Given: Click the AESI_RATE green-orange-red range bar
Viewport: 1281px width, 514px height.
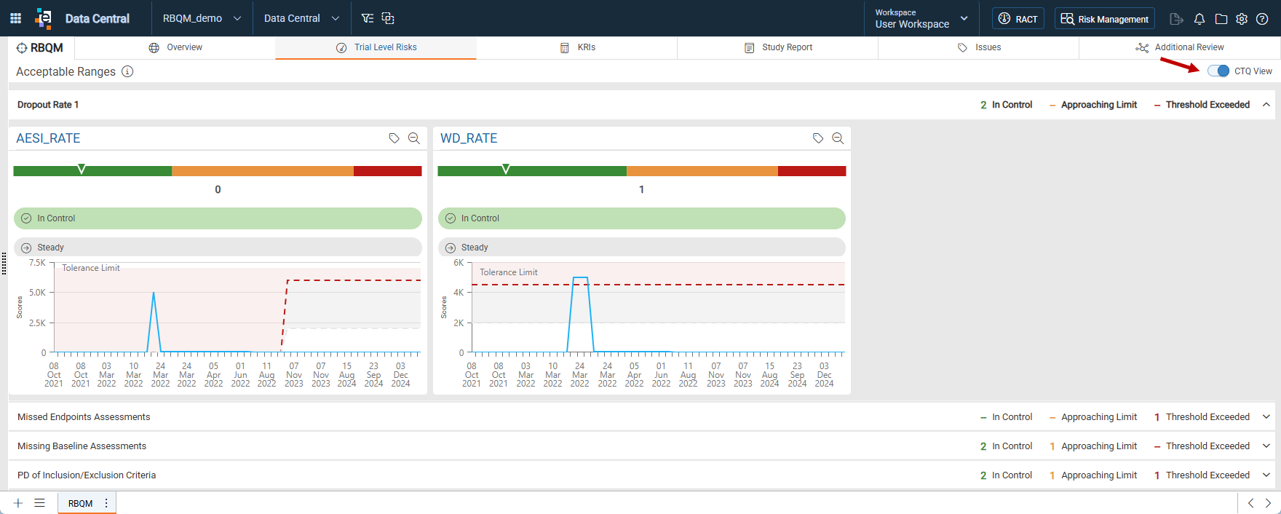Looking at the screenshot, I should [218, 171].
